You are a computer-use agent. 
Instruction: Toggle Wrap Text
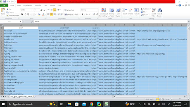pyautogui.click(x=69, y=10)
